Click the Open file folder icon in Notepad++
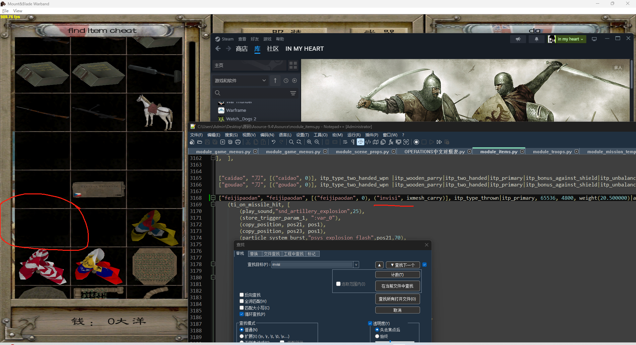Screen dimensions: 636x345 click(x=200, y=142)
